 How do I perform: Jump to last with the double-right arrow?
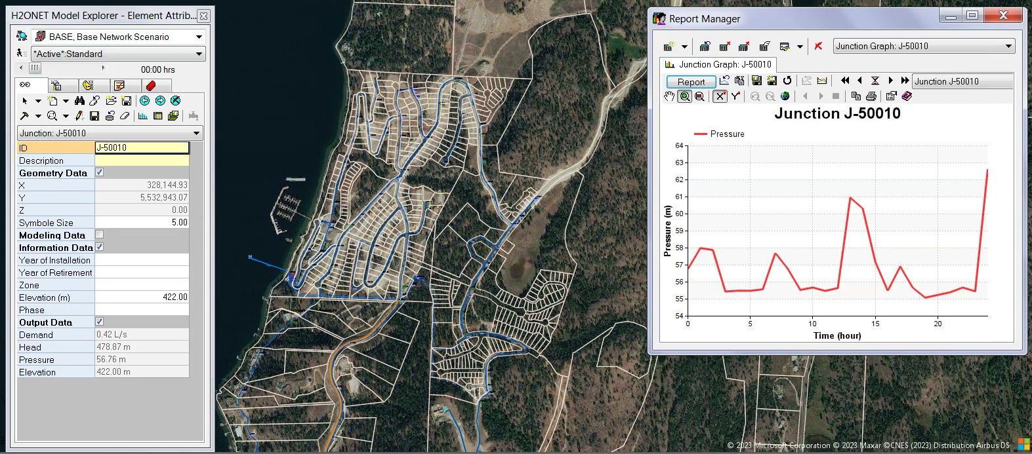click(x=905, y=81)
